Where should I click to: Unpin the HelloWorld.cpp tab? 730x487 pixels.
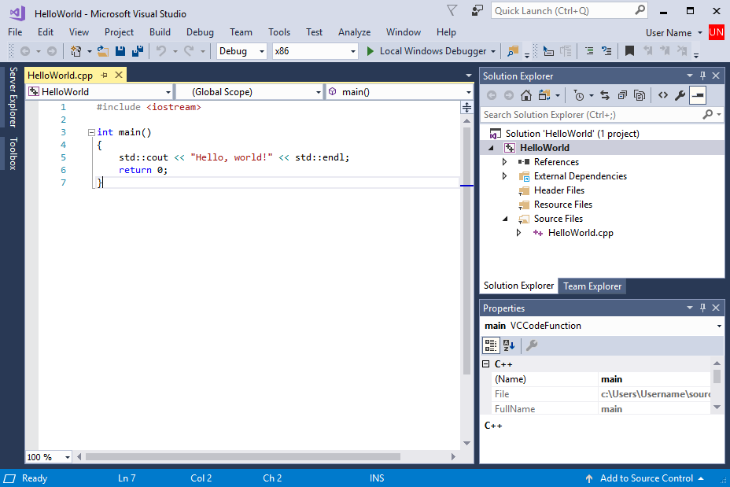pyautogui.click(x=105, y=74)
